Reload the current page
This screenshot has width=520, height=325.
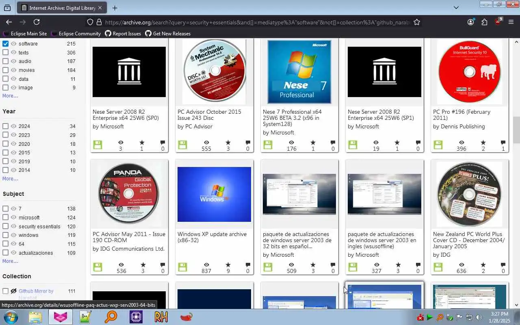[x=37, y=22]
